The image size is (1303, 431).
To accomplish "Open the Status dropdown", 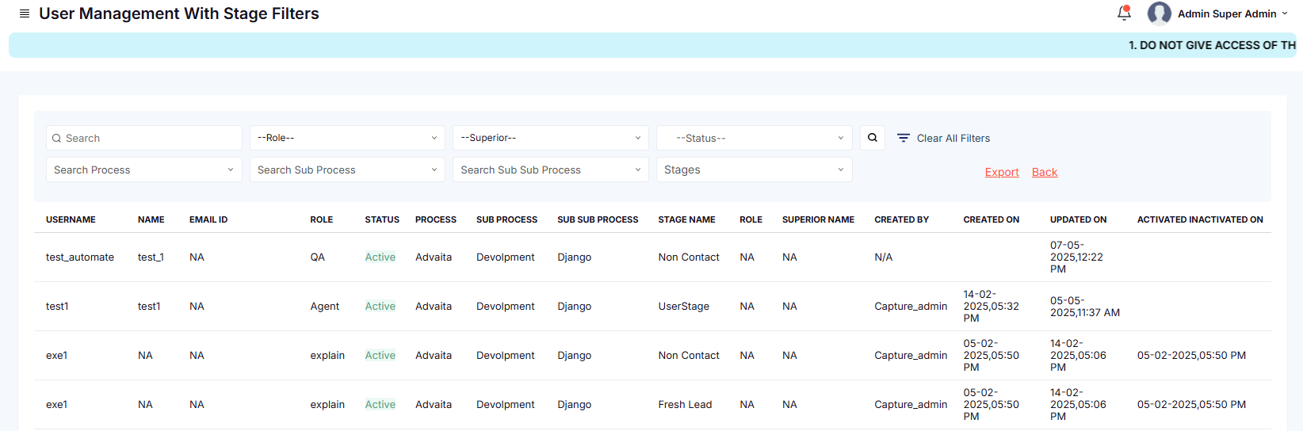I will pyautogui.click(x=755, y=138).
